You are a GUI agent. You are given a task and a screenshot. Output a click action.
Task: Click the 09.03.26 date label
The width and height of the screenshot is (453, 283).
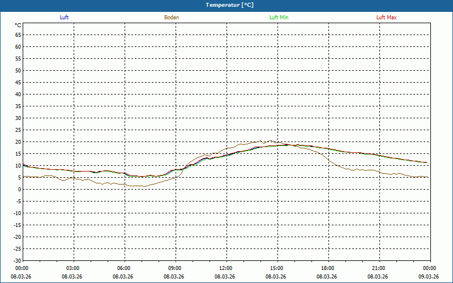tap(429, 276)
